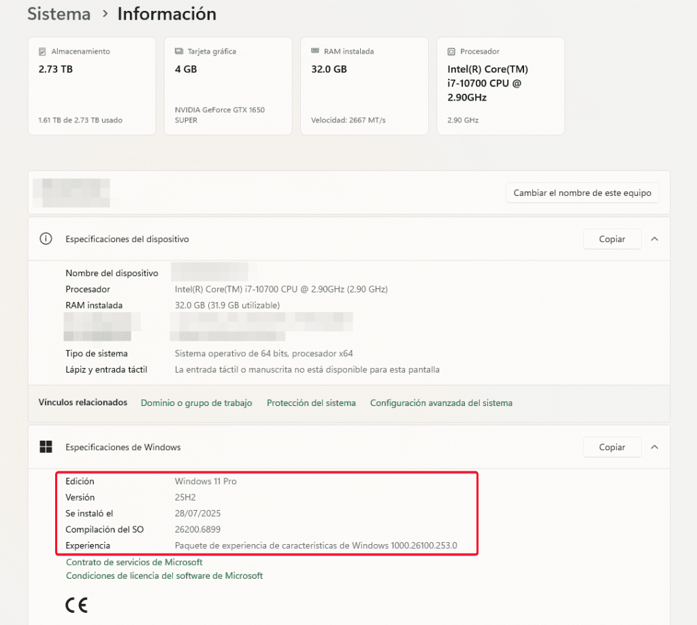
Task: Click the RAM chip icon beside RAM instalada
Action: point(315,51)
